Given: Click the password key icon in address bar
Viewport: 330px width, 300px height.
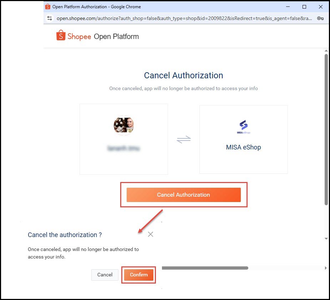Looking at the screenshot, I should 320,18.
